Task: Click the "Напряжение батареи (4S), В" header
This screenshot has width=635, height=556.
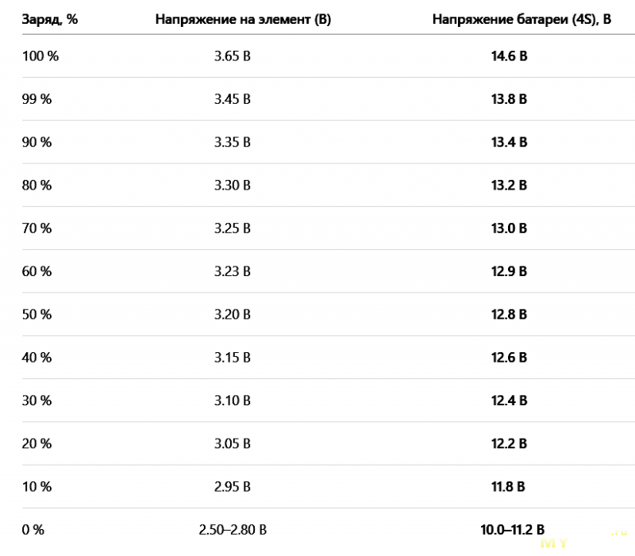Action: click(x=521, y=19)
